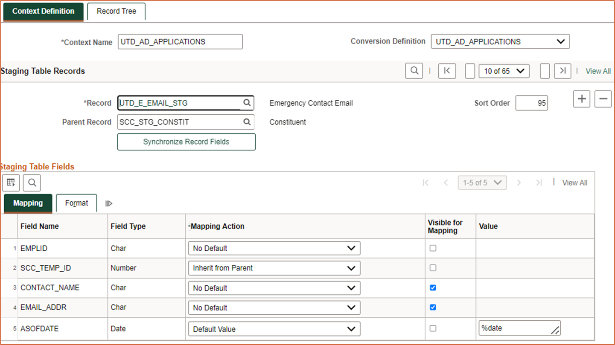Open lookup for the Parent Record field
The width and height of the screenshot is (615, 345).
click(247, 122)
